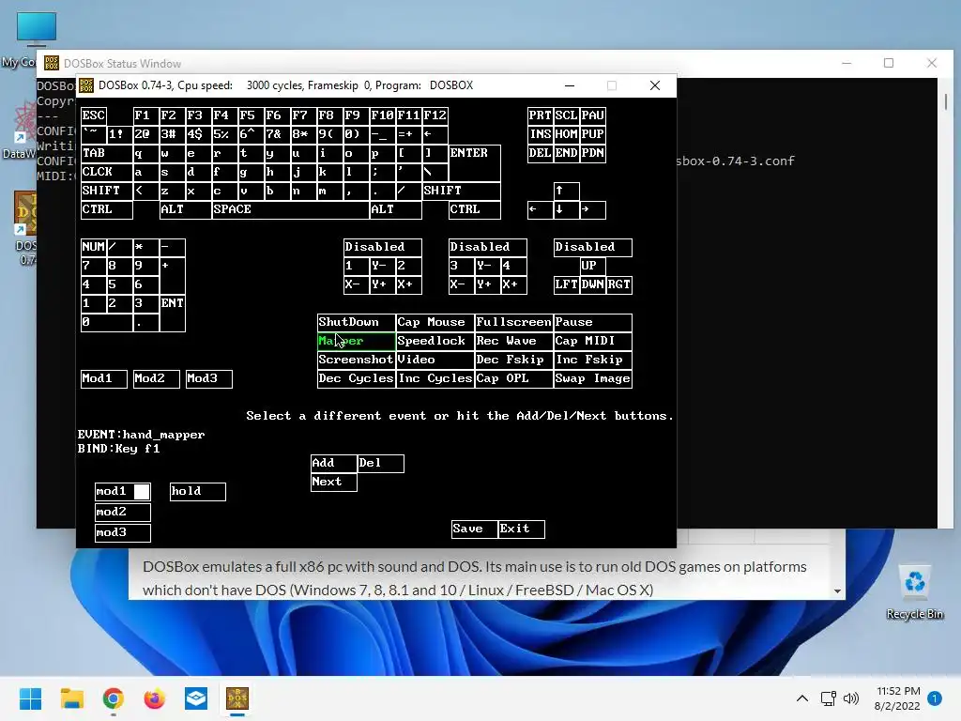The image size is (961, 721).
Task: Launch Google Chrome from the taskbar
Action: click(x=114, y=698)
